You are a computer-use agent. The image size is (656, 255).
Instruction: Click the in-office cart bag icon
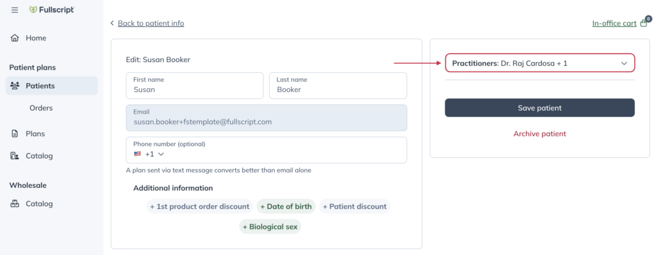point(644,24)
